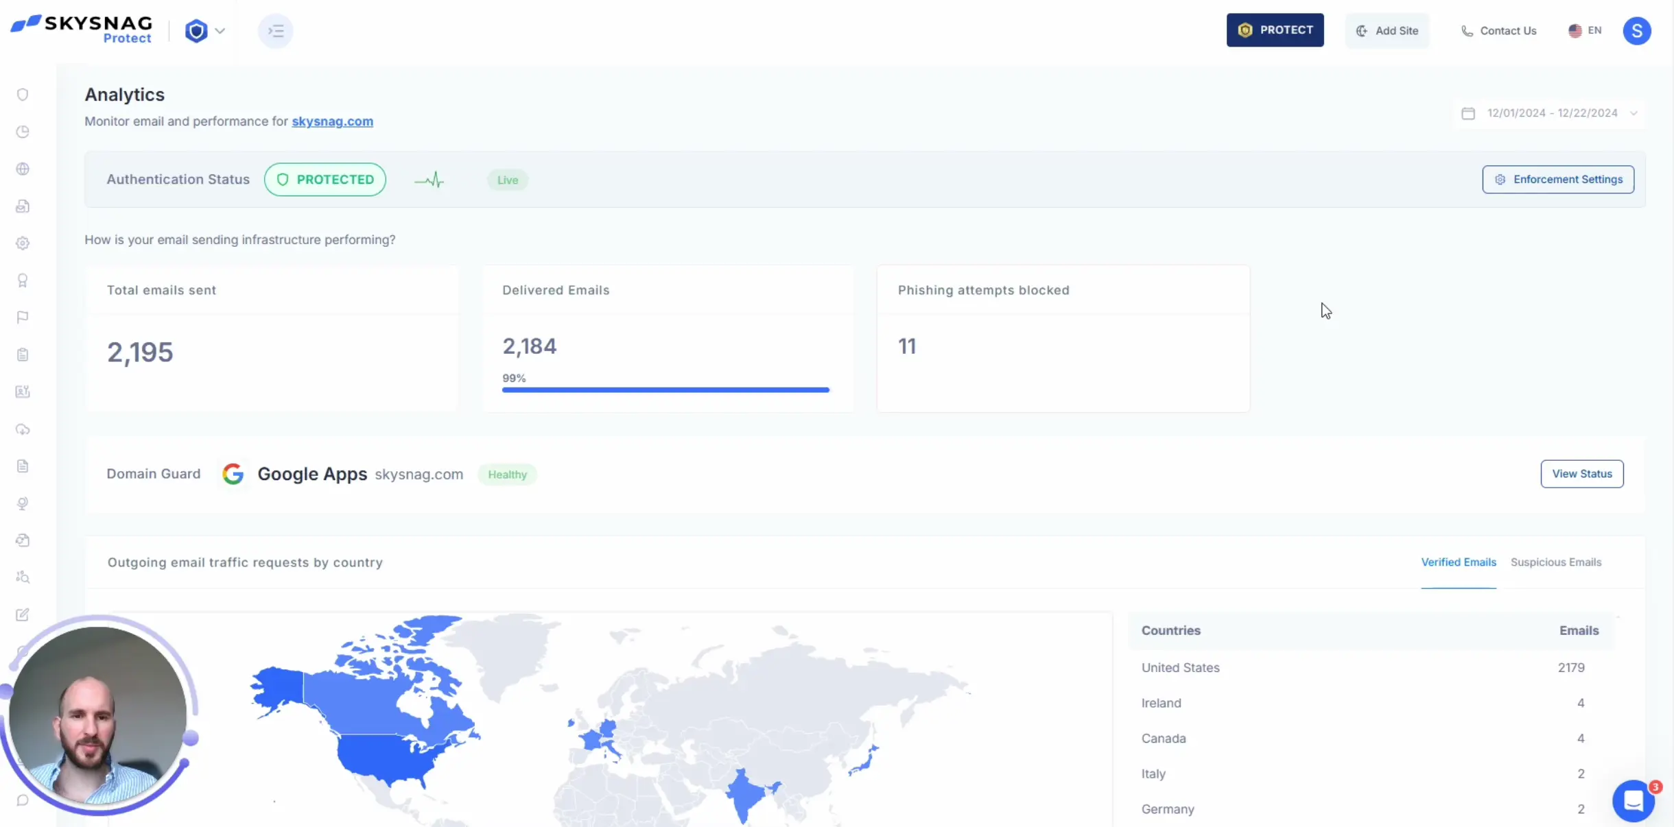Click PROTECTED authentication status toggle
Screen dimensions: 1674x827
click(325, 179)
